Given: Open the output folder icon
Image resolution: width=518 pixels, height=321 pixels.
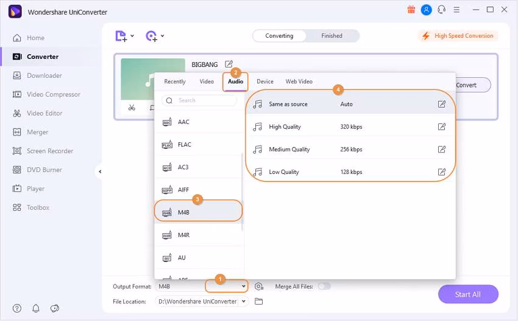Looking at the screenshot, I should click(x=258, y=301).
